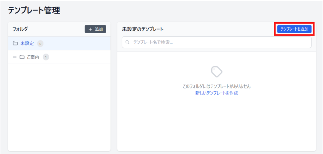Select the 未設定 folder
Viewport: 323px width, 154px height.
coord(27,44)
